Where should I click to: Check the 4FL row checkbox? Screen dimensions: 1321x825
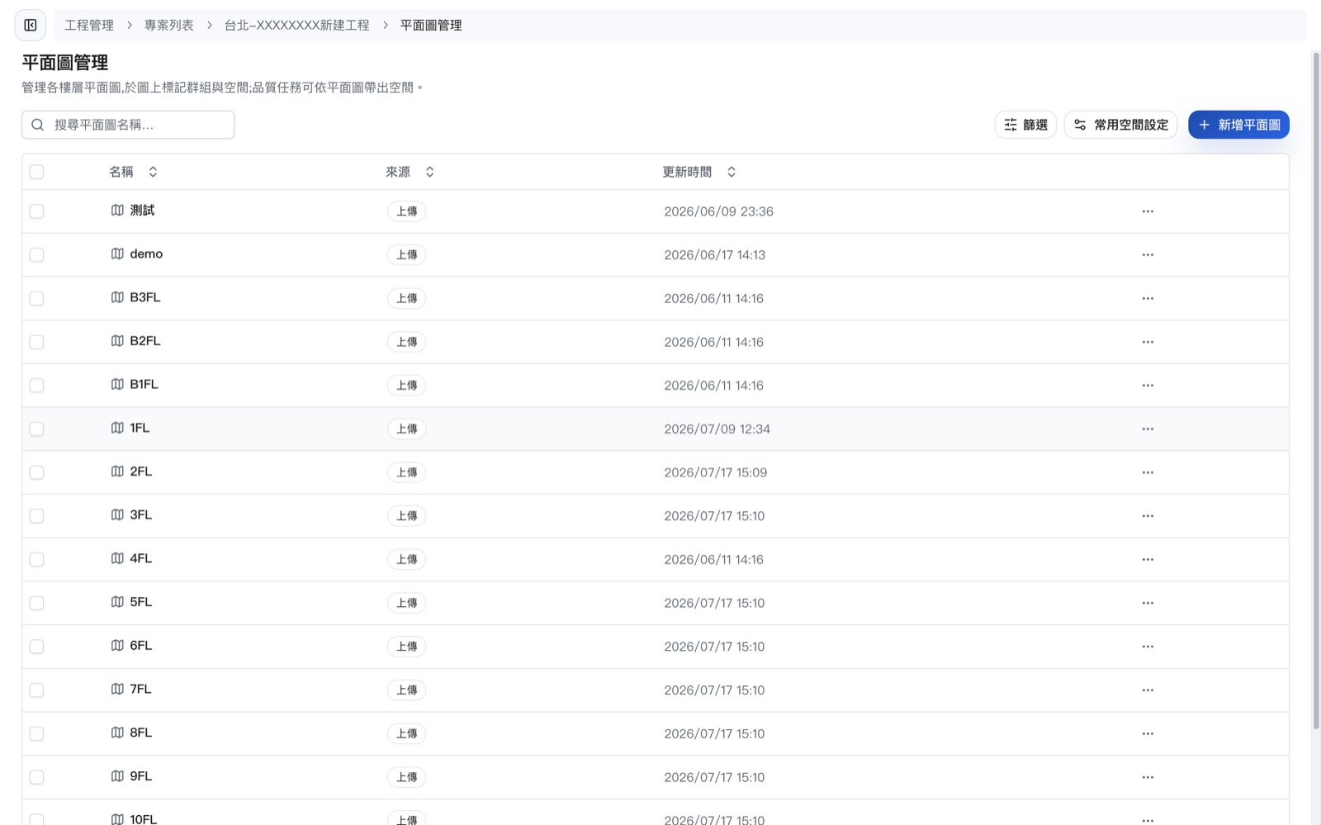click(36, 559)
